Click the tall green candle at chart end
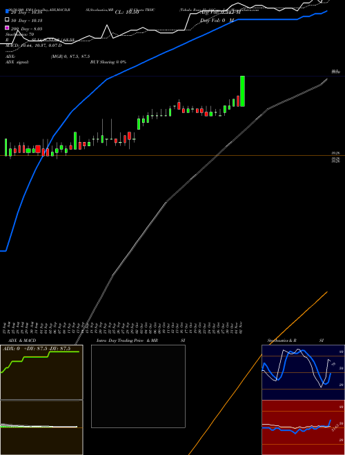This screenshot has height=455, width=345. coord(242,91)
